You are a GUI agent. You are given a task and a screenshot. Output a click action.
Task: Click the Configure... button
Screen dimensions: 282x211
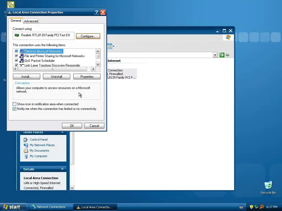(88, 36)
